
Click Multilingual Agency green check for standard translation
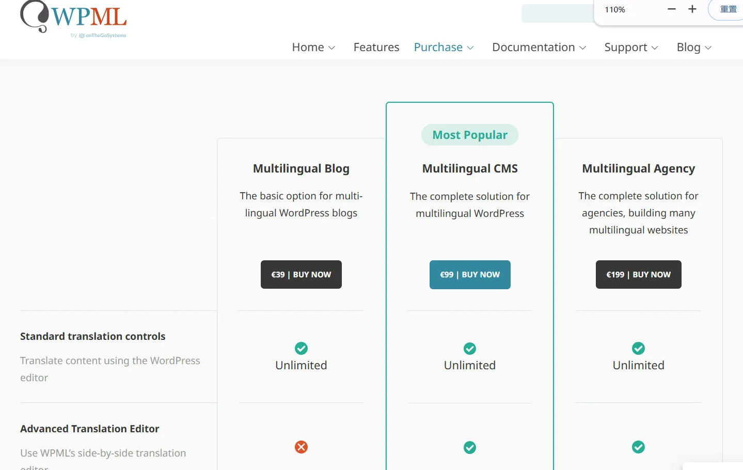638,348
